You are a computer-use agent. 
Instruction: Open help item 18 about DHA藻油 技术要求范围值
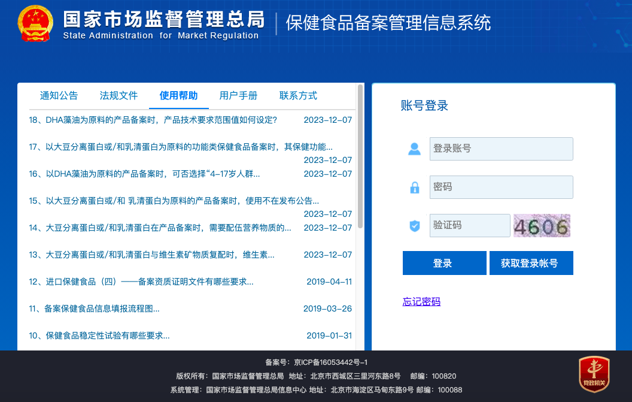point(153,120)
